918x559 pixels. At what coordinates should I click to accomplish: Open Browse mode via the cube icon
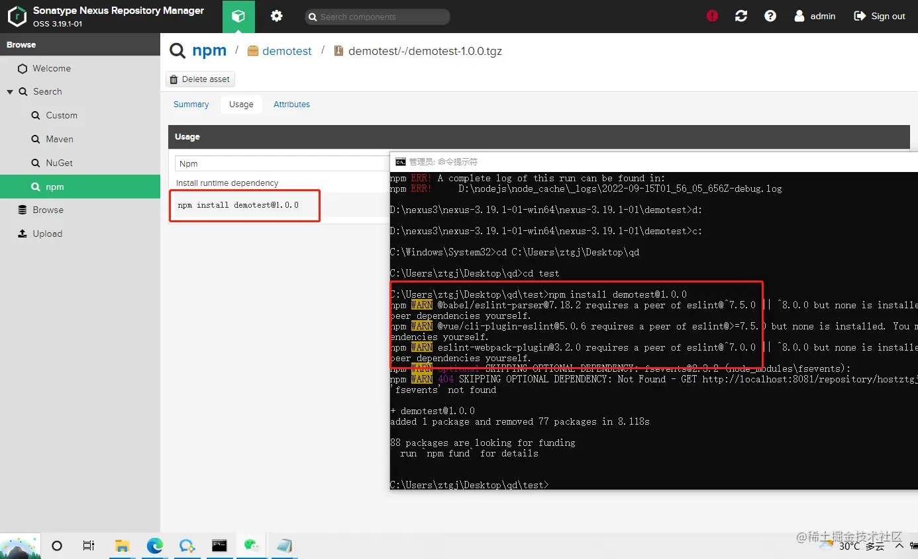click(238, 17)
